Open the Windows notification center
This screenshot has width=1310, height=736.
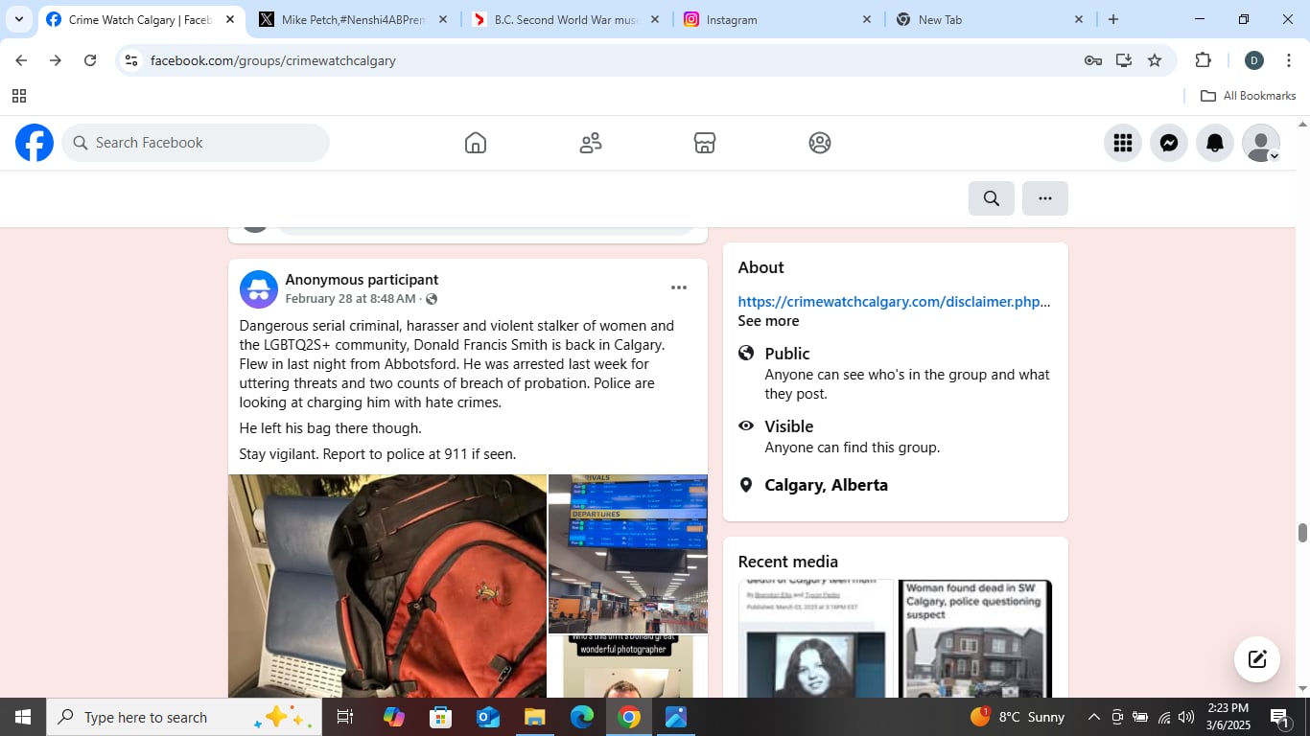click(1280, 717)
